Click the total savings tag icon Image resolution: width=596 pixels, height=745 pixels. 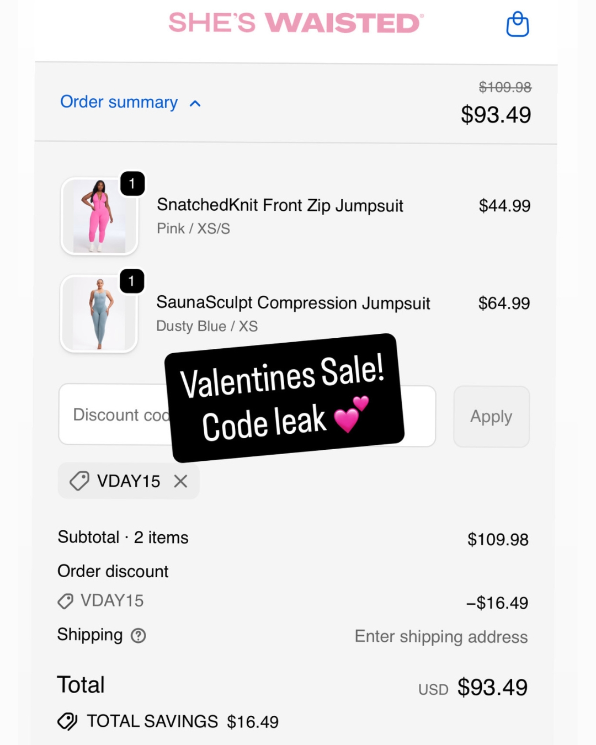[x=67, y=721]
